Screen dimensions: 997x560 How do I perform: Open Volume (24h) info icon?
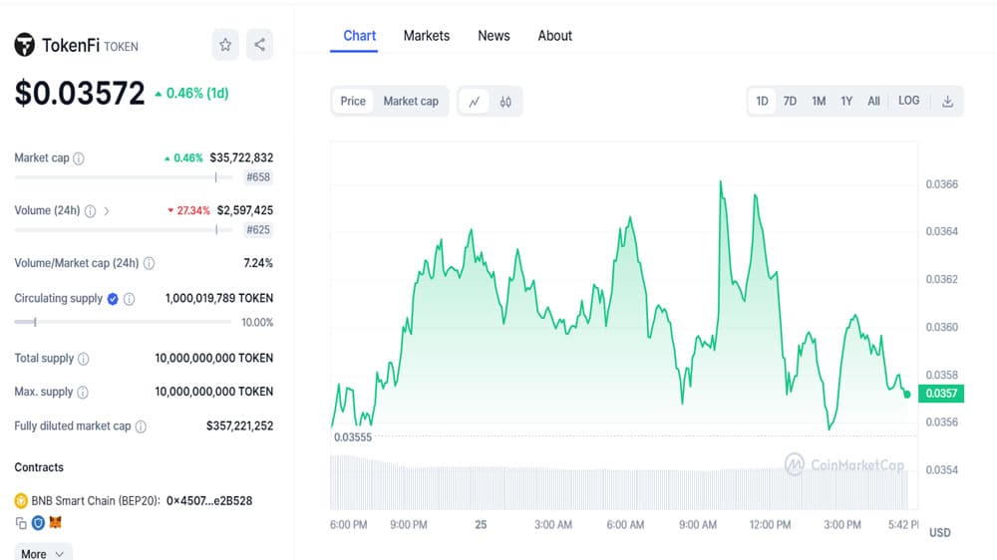click(x=91, y=211)
